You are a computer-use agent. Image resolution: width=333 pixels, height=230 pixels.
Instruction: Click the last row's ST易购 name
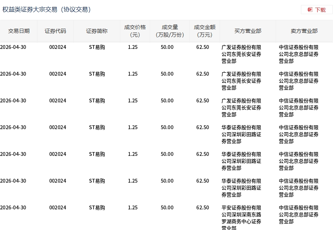click(97, 207)
